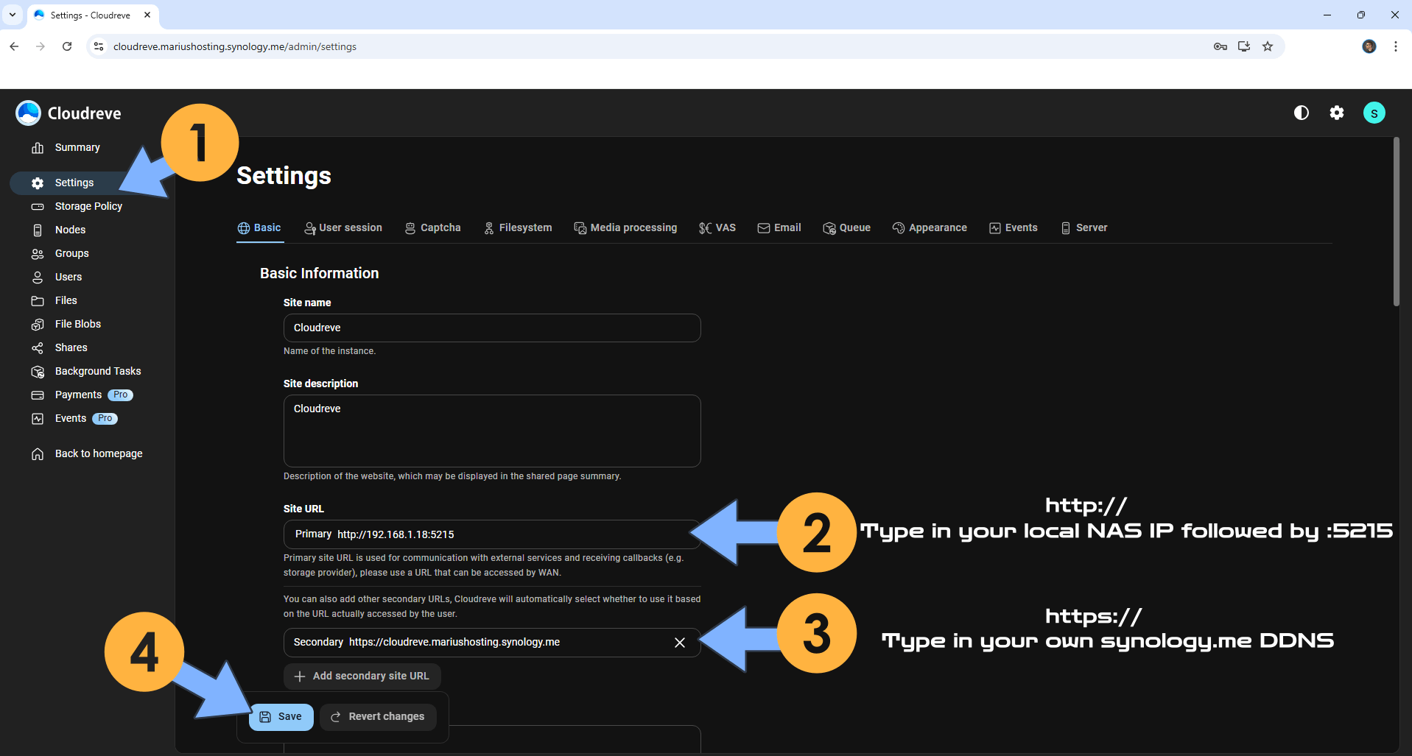Viewport: 1412px width, 756px height.
Task: Open the tab search dropdown arrow
Action: pos(13,15)
